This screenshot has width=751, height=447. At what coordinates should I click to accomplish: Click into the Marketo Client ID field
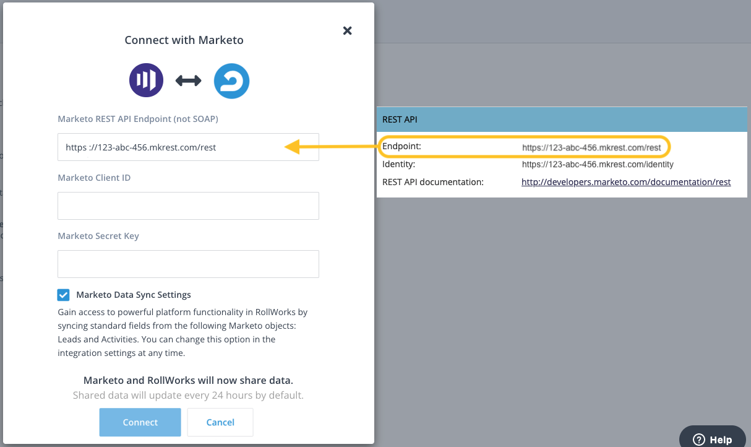pyautogui.click(x=188, y=206)
